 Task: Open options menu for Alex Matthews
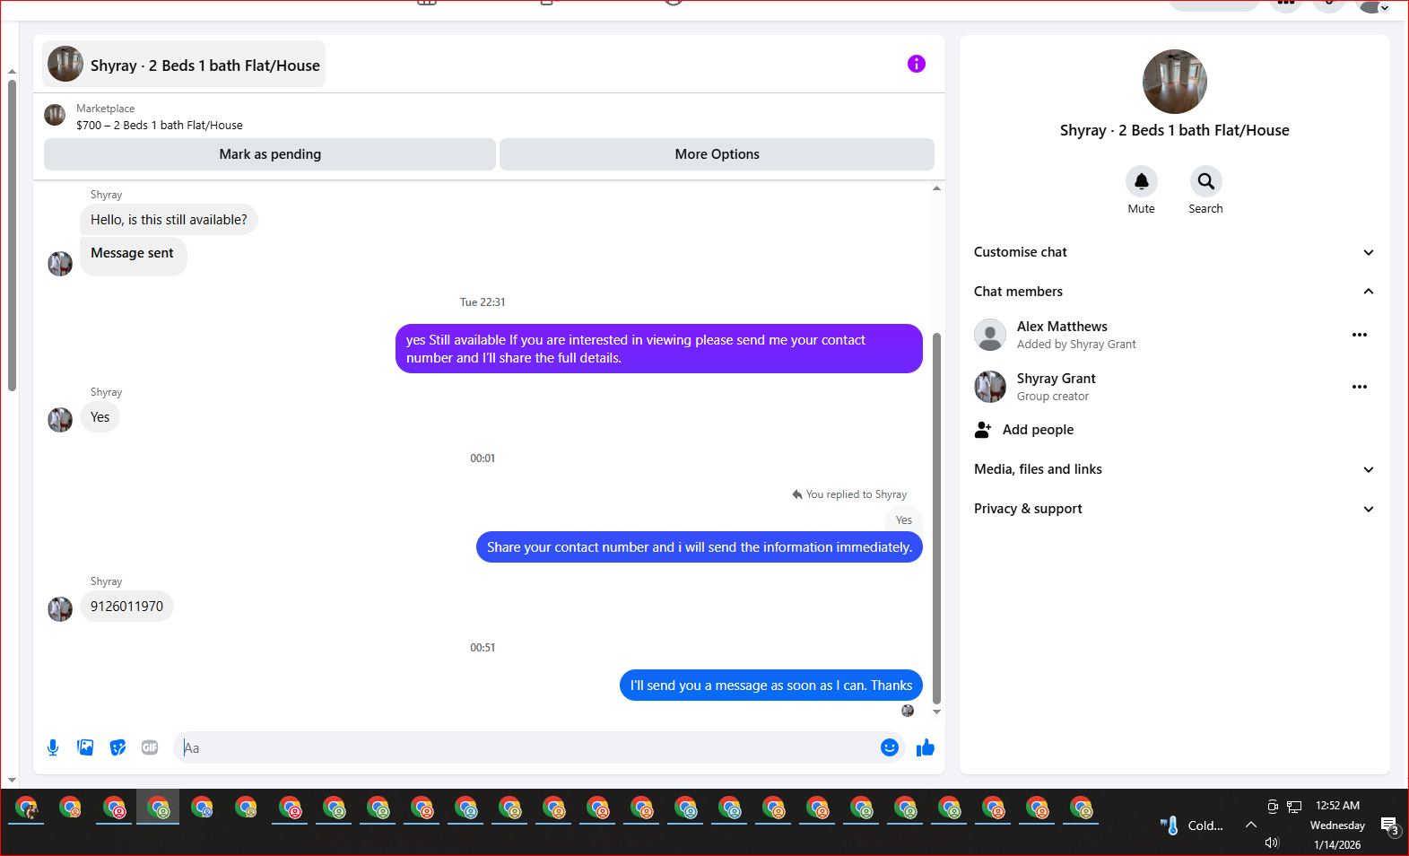(1360, 335)
